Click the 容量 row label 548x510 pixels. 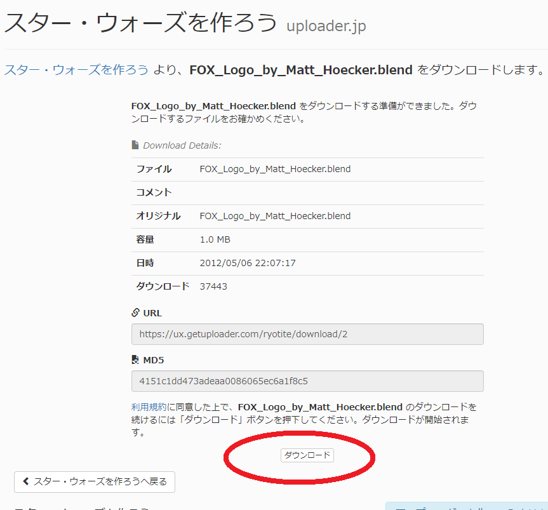point(145,239)
